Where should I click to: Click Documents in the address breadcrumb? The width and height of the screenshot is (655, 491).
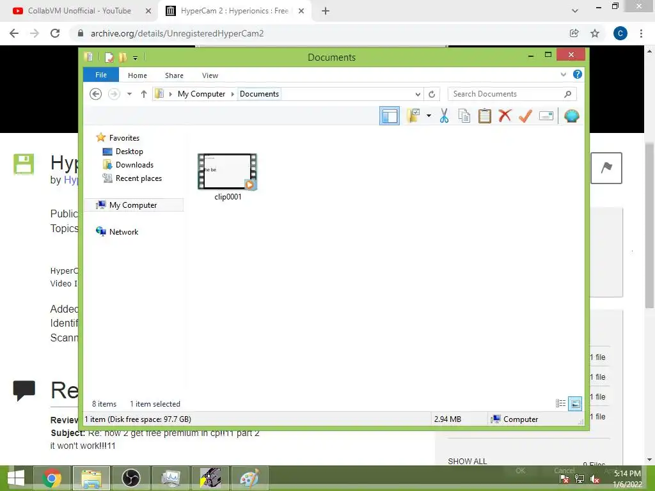pyautogui.click(x=259, y=94)
